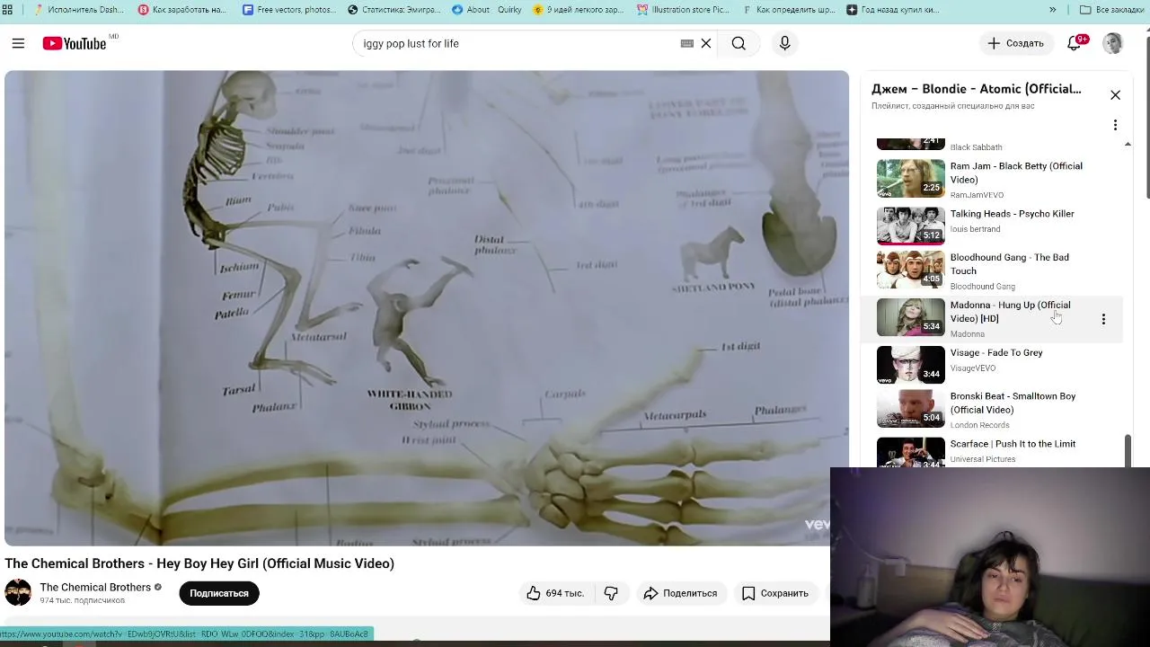This screenshot has height=647, width=1150.
Task: Open The Chemical Brothers channel name link
Action: coord(95,587)
